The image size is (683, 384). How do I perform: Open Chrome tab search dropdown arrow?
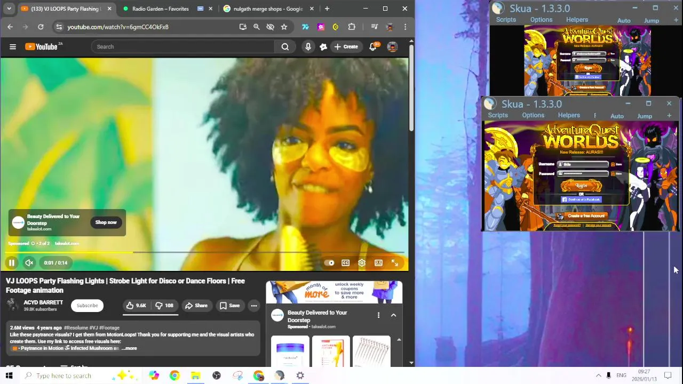tap(9, 9)
